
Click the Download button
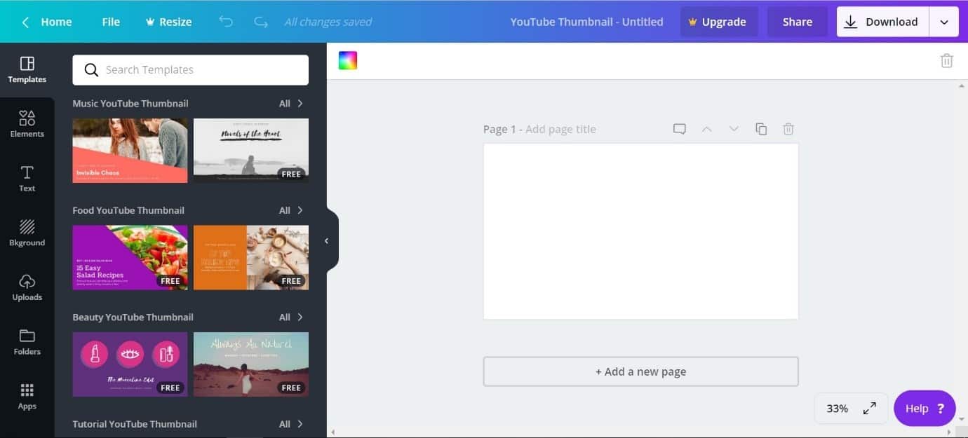click(882, 22)
